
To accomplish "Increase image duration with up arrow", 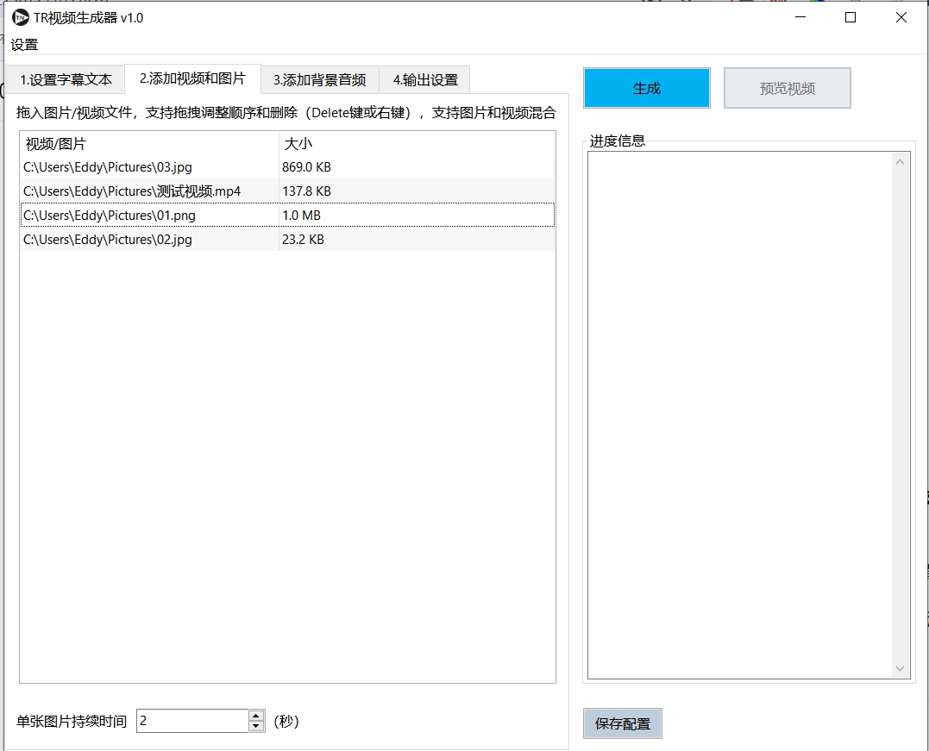I will point(255,716).
